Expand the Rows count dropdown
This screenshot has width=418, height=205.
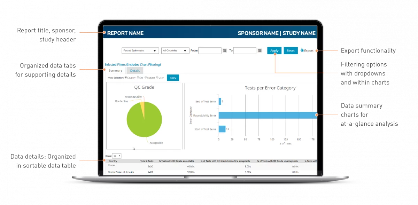pos(117,156)
